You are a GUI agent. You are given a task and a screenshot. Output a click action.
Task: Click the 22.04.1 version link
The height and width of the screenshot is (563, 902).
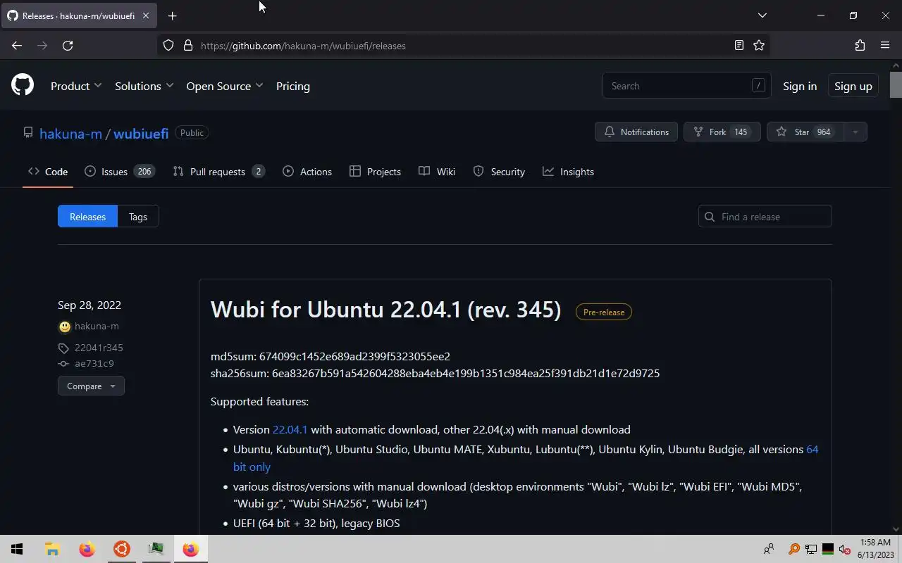pos(290,429)
